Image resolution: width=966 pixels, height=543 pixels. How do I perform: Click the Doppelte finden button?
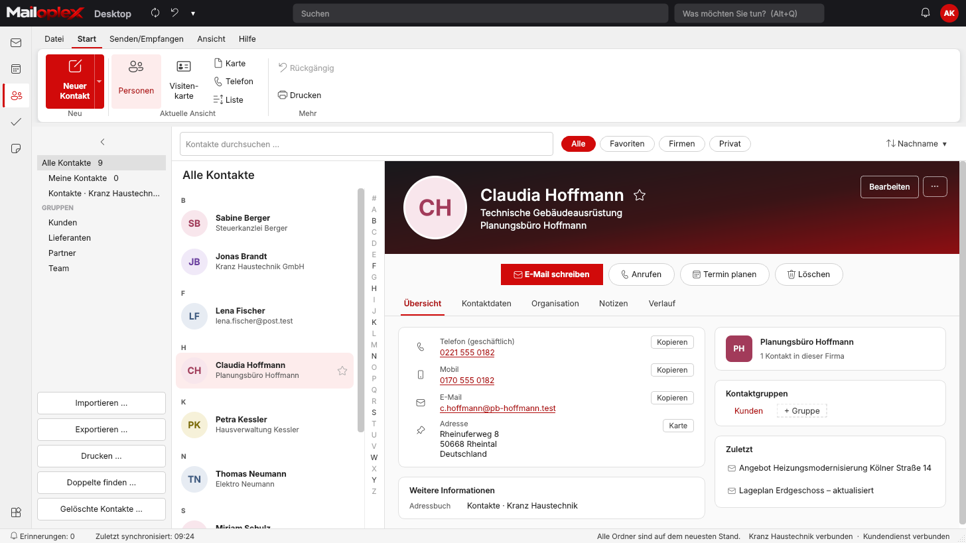point(102,483)
